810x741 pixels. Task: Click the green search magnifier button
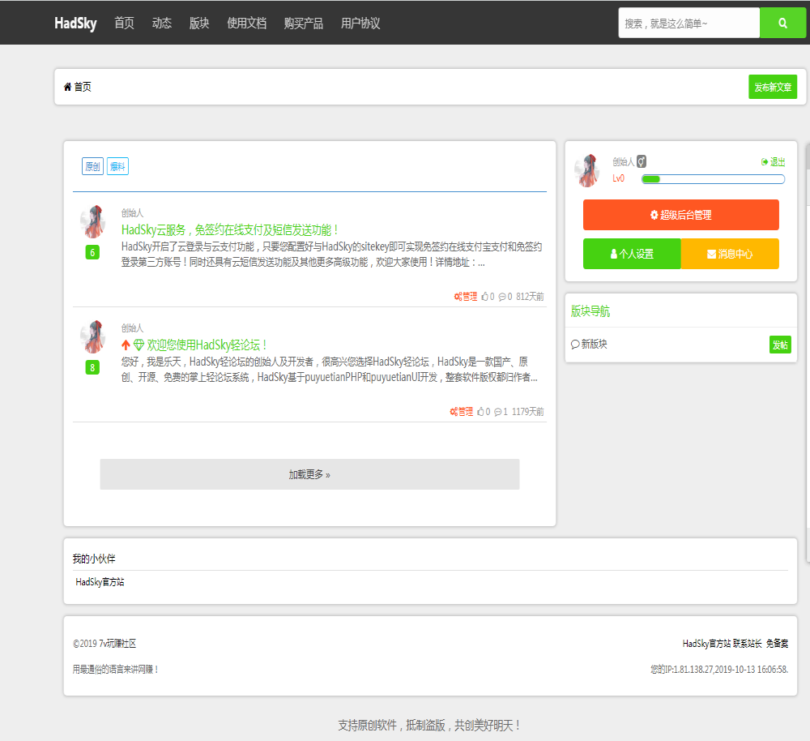point(782,23)
